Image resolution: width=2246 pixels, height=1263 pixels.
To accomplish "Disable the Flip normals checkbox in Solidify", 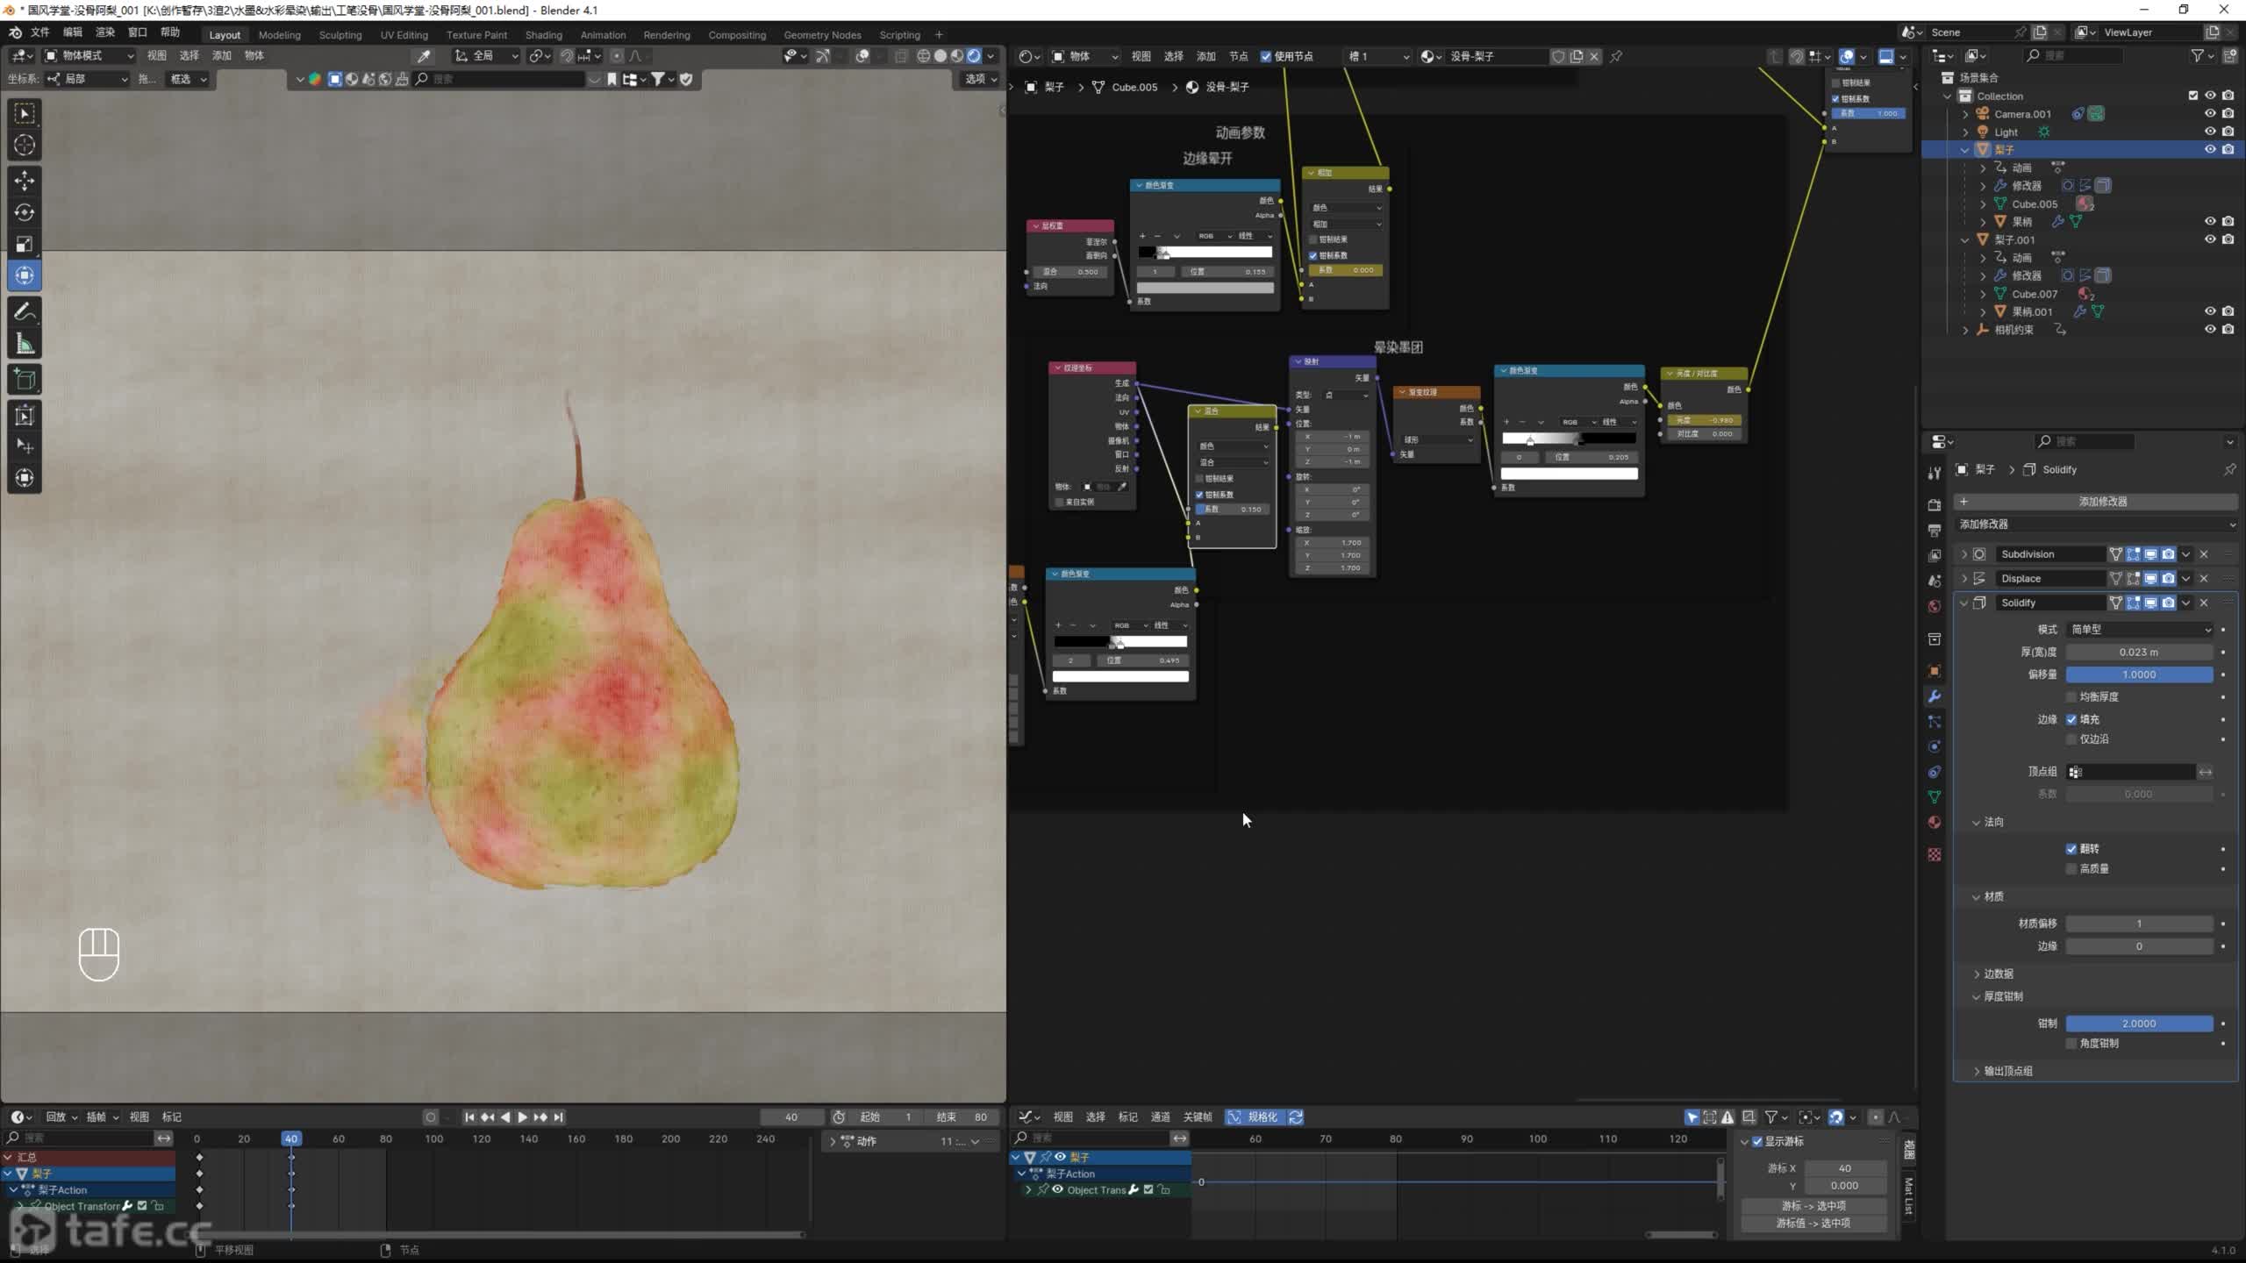I will click(2071, 848).
